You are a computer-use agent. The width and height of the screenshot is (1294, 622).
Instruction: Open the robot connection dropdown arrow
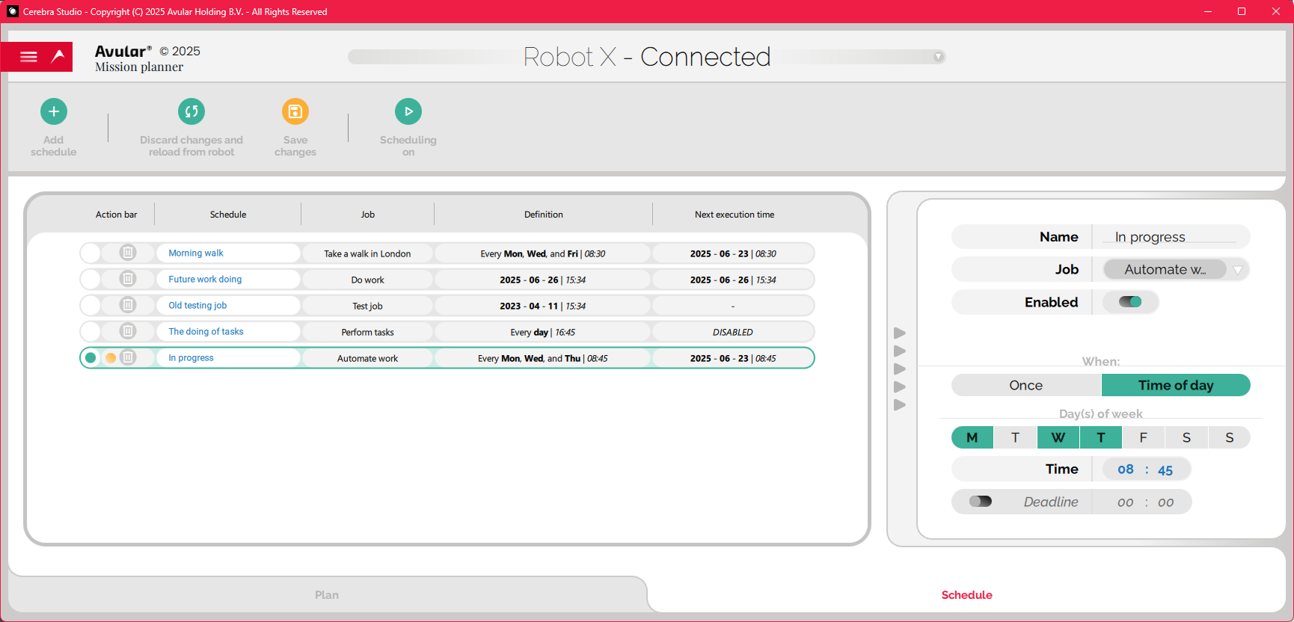(x=938, y=57)
